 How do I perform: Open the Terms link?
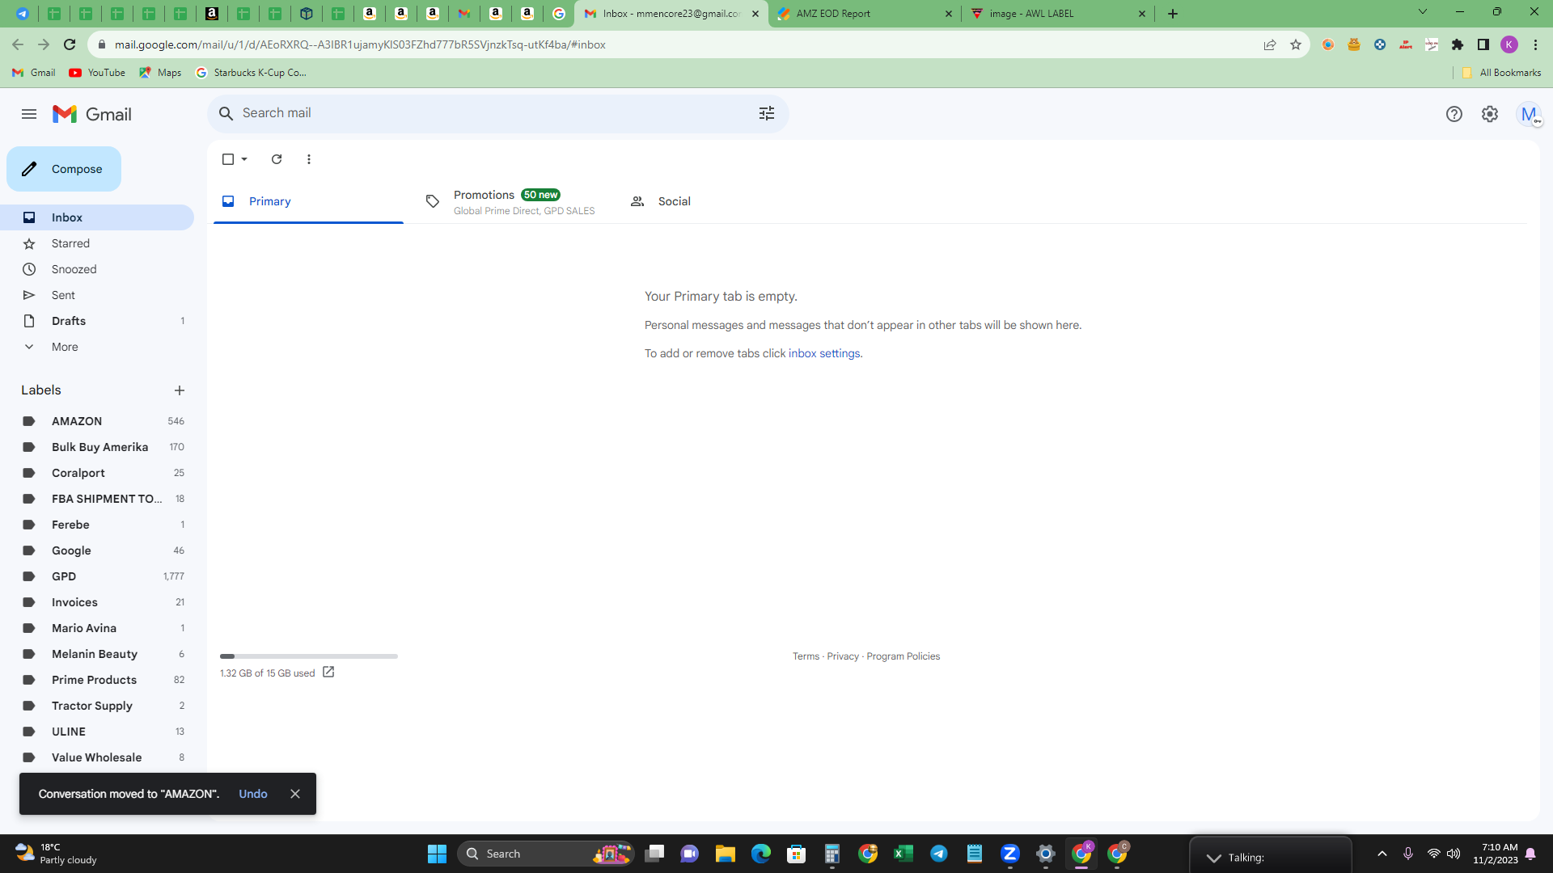point(806,656)
